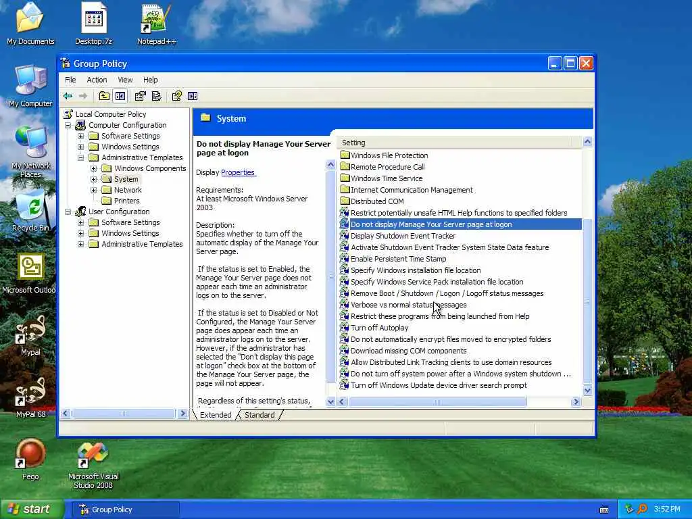Click the Setting column header
The height and width of the screenshot is (519, 692).
point(456,143)
